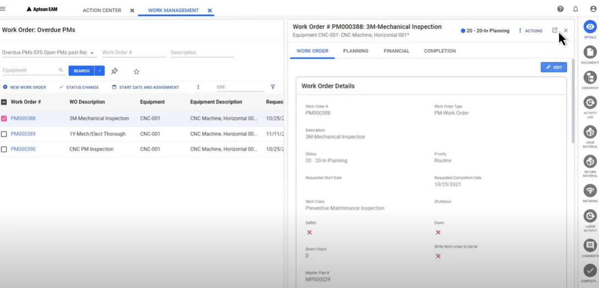Open the Actions menu in detail panel
This screenshot has height=288, width=599.
click(531, 31)
